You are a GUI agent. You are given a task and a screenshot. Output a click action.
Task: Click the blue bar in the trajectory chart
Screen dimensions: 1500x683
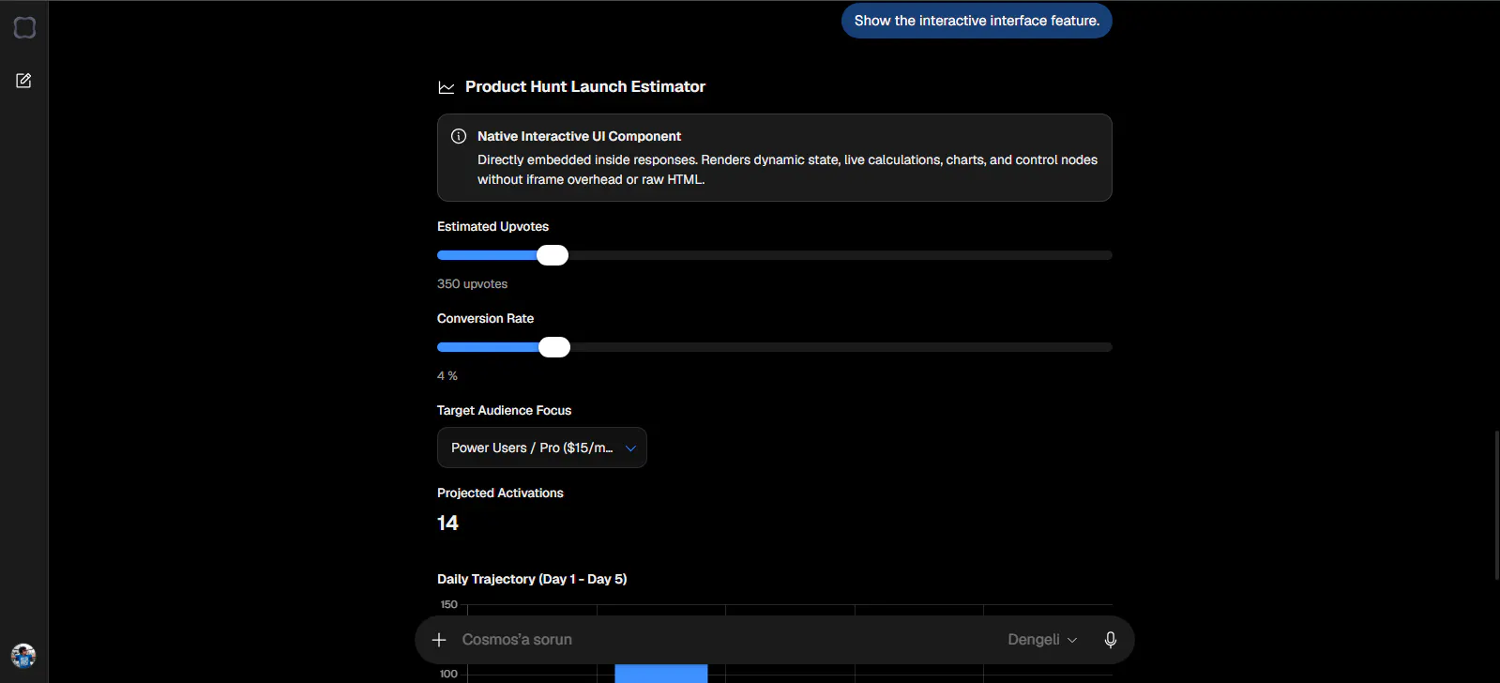(661, 674)
